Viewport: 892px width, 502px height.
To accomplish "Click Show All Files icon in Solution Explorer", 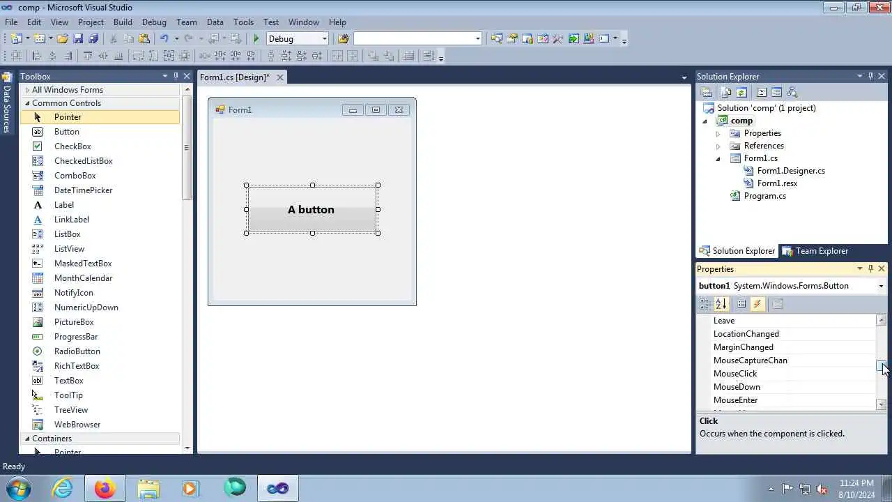I will 726,93.
